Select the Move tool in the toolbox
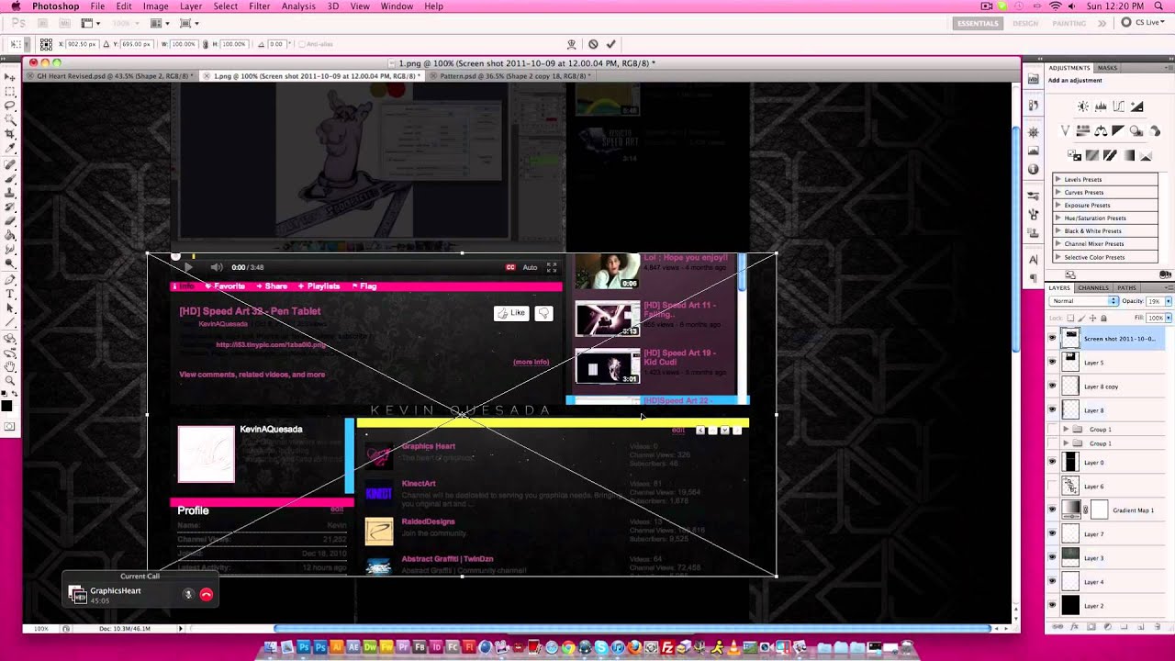The width and height of the screenshot is (1175, 661). click(x=11, y=77)
